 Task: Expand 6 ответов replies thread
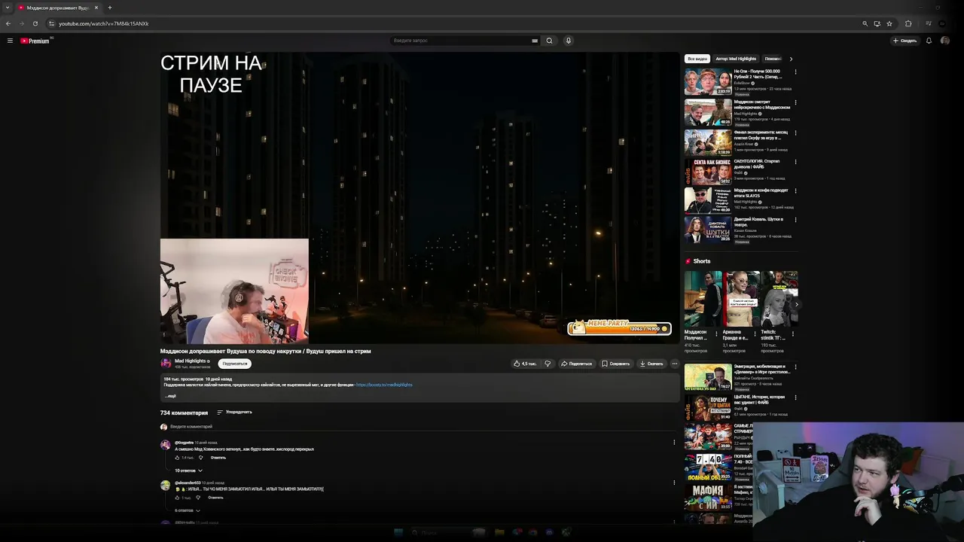(x=188, y=510)
